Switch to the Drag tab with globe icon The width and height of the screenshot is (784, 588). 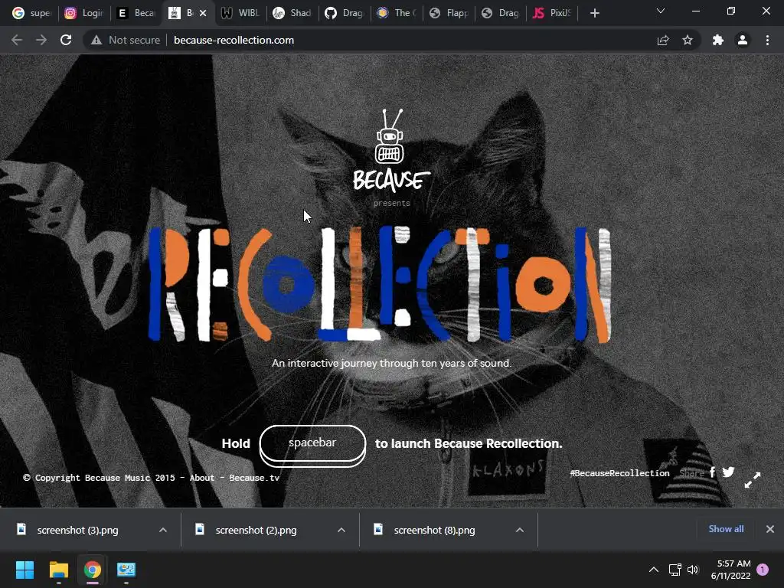click(501, 13)
